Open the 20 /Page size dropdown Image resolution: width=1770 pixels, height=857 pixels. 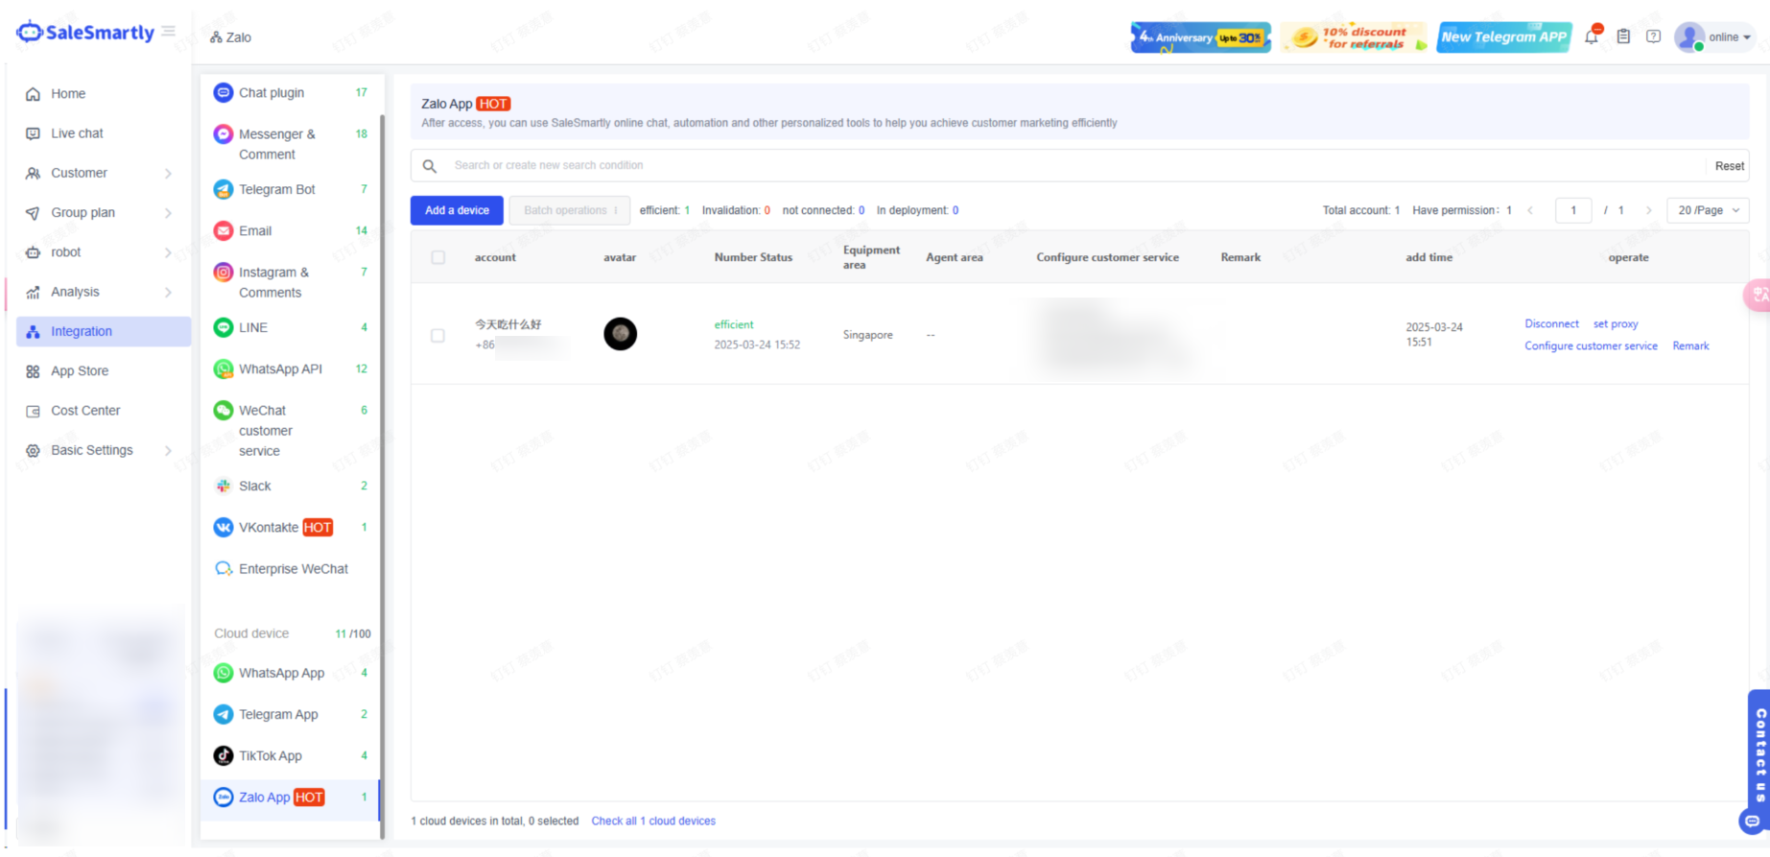click(1709, 211)
